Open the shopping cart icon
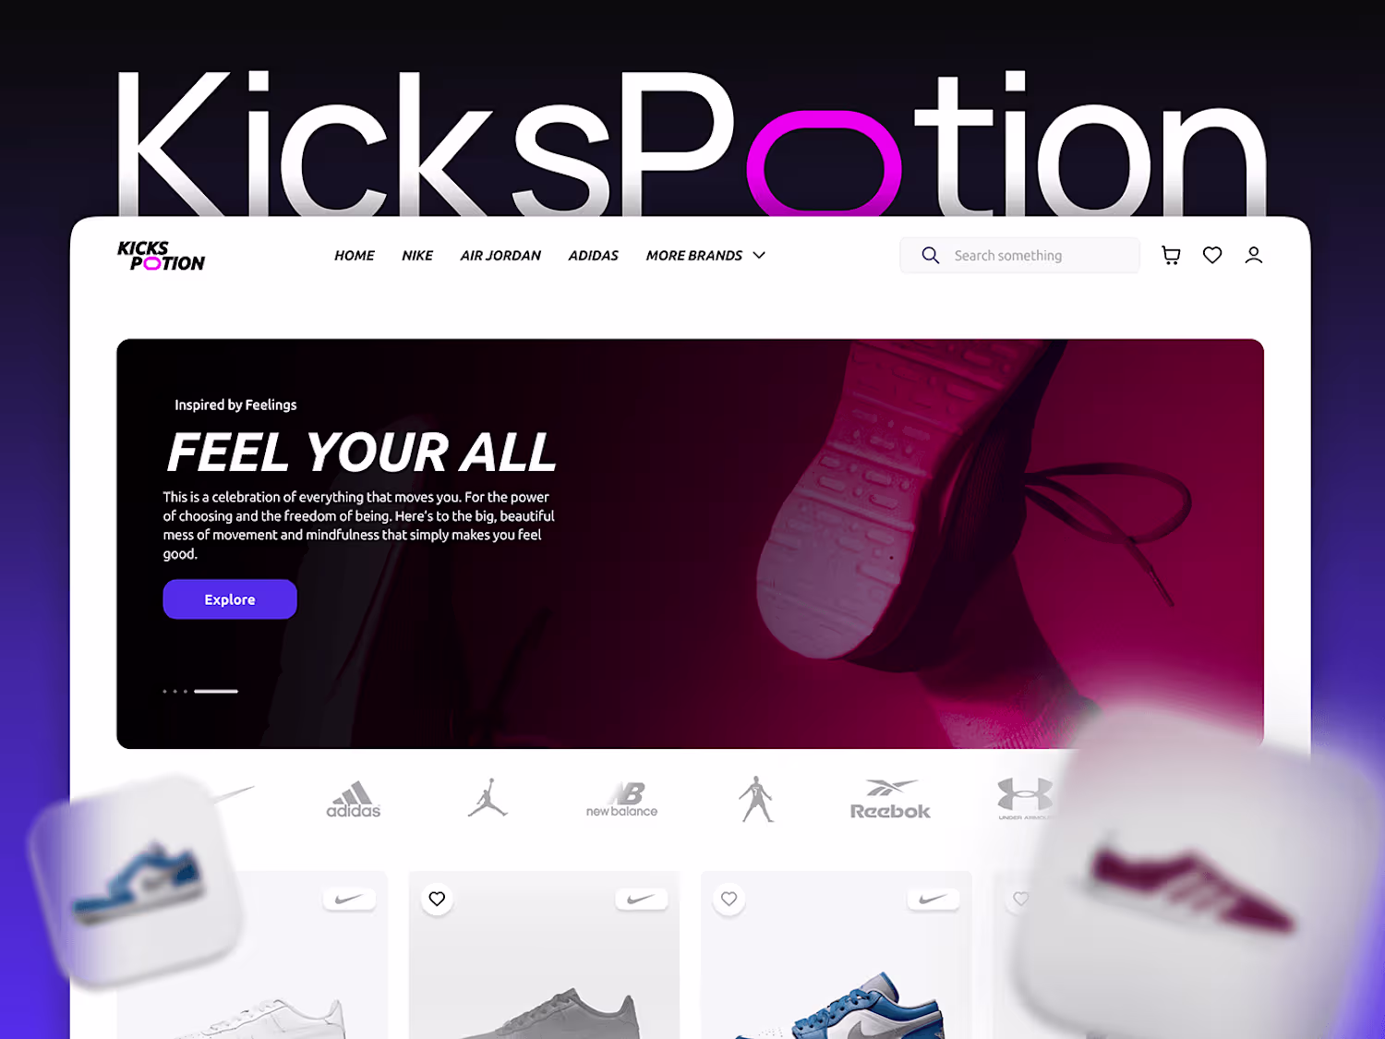The width and height of the screenshot is (1385, 1039). point(1171,256)
